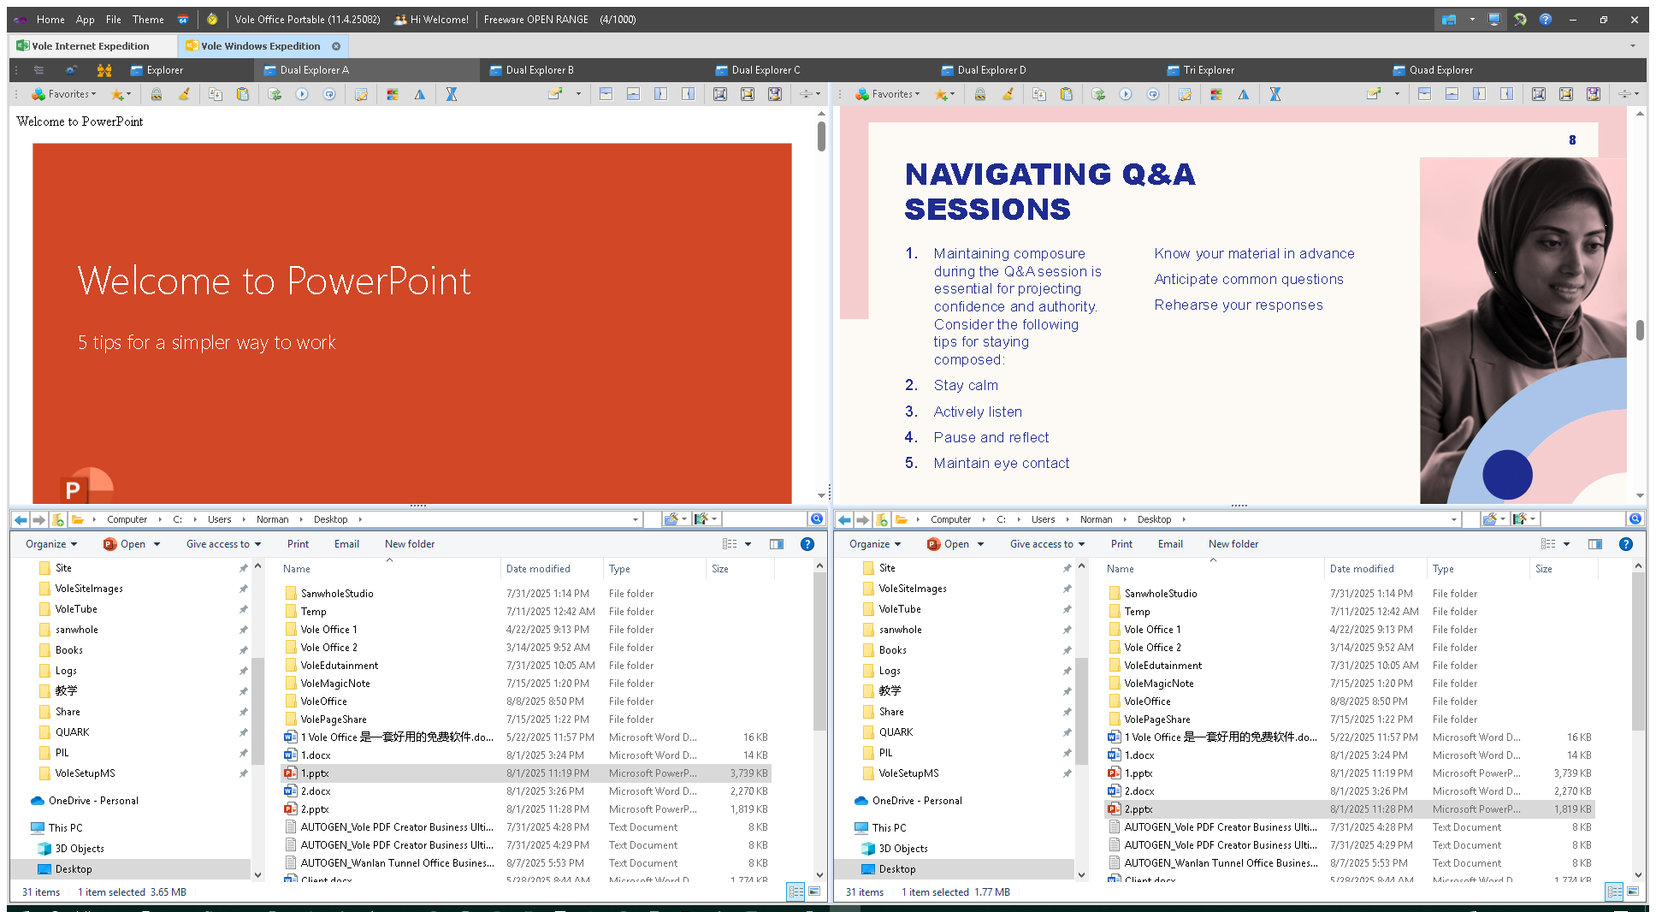Click the help question mark in title bar
The width and height of the screenshot is (1656, 912).
1546,19
